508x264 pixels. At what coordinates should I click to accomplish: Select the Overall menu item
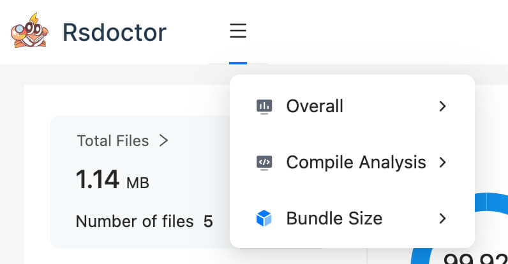(352, 106)
